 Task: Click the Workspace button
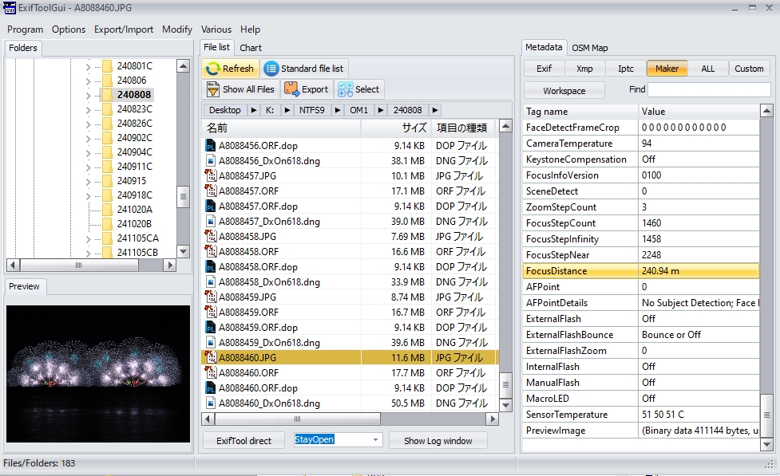coord(564,91)
